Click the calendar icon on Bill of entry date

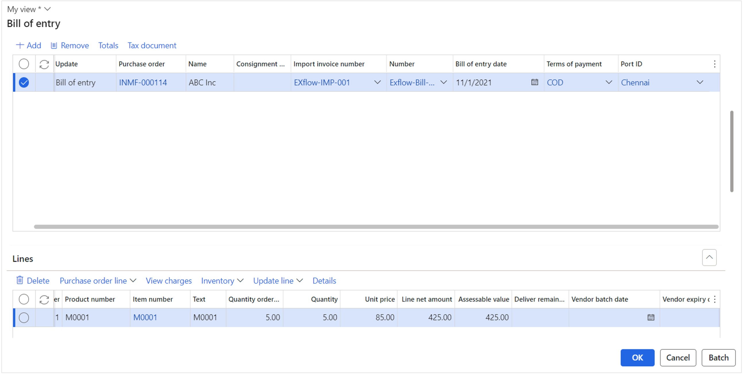[535, 82]
